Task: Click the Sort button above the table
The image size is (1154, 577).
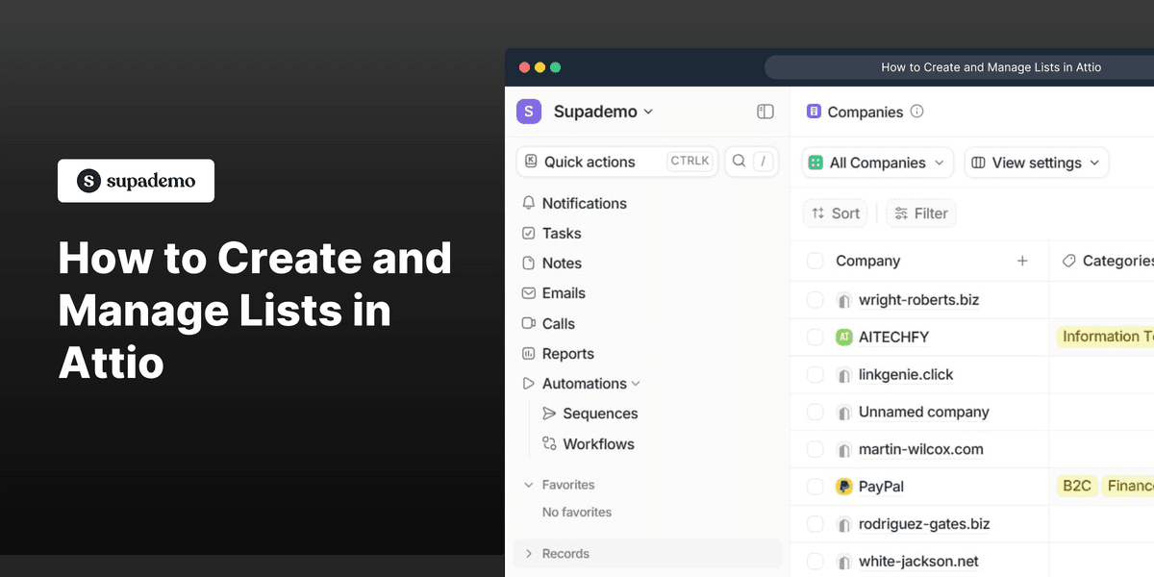Action: coord(834,213)
